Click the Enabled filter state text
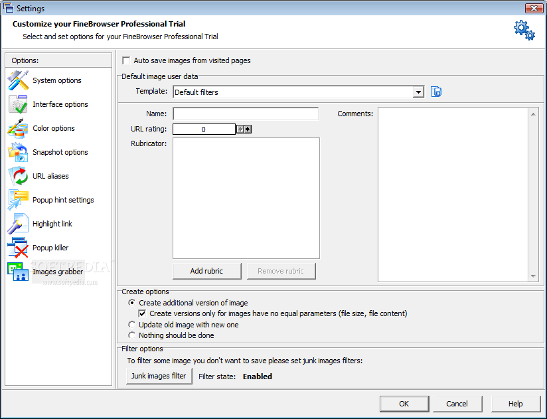The width and height of the screenshot is (547, 419). [258, 377]
